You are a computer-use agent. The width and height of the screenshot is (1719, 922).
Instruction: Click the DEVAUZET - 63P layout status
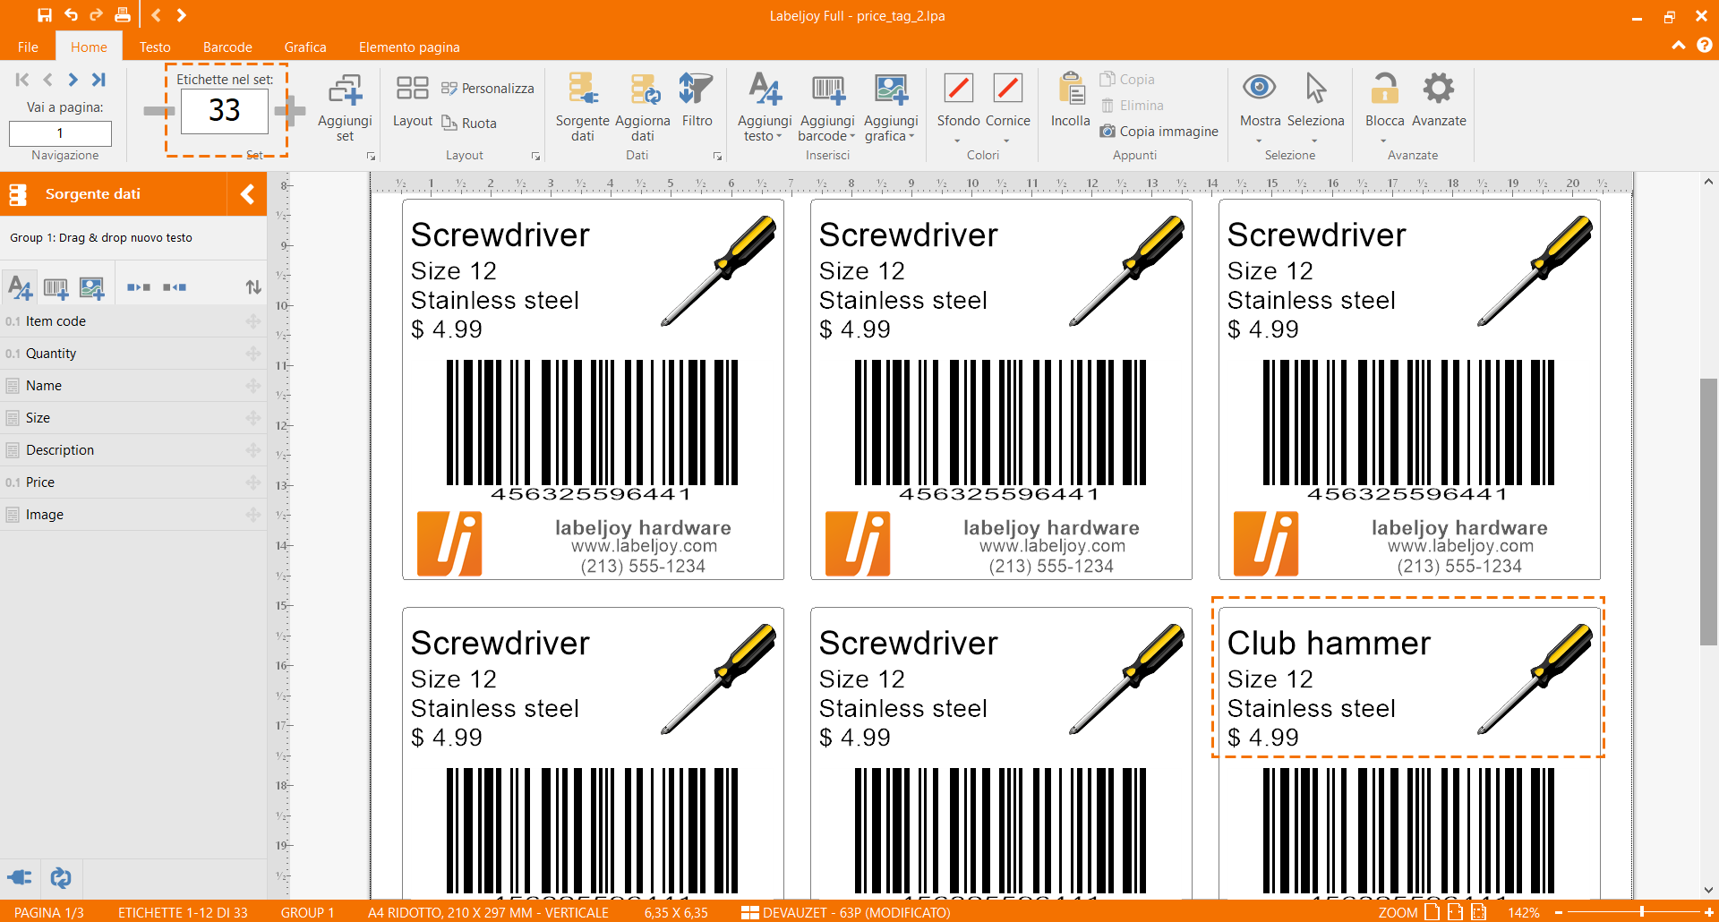tap(846, 912)
